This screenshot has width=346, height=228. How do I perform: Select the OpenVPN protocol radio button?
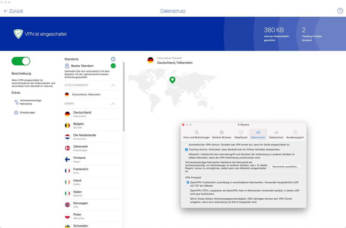(x=188, y=183)
